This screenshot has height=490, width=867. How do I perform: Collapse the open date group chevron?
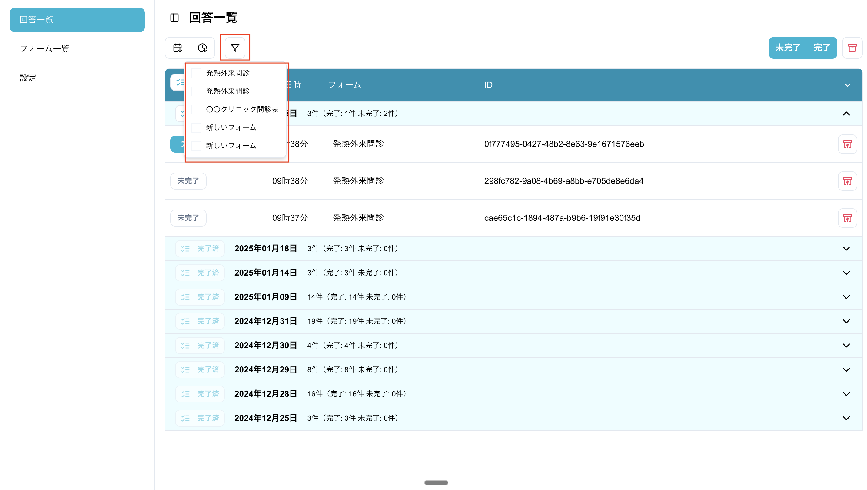pos(846,113)
